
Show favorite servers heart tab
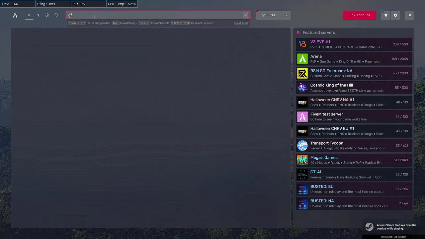[56, 15]
